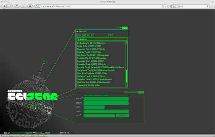The image size is (215, 137).
Task: Click the Groupe input field in upload form
Action: click(x=106, y=103)
